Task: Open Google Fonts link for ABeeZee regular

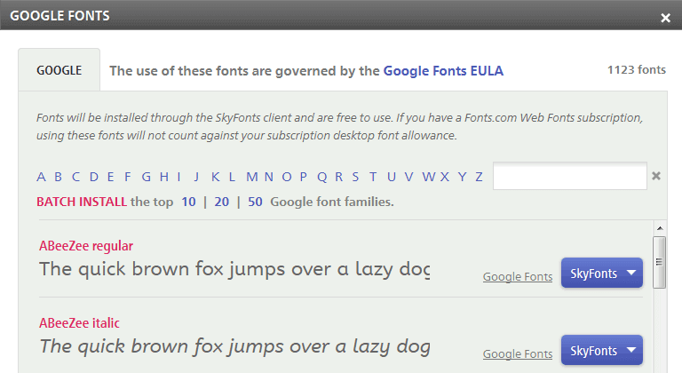Action: 518,277
